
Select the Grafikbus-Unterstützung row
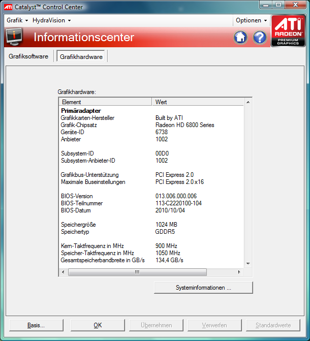click(151, 175)
